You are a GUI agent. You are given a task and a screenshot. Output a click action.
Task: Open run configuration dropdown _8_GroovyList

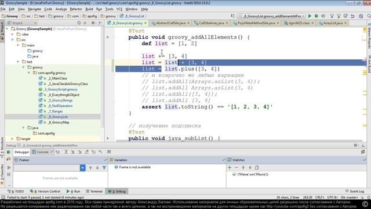271,16
